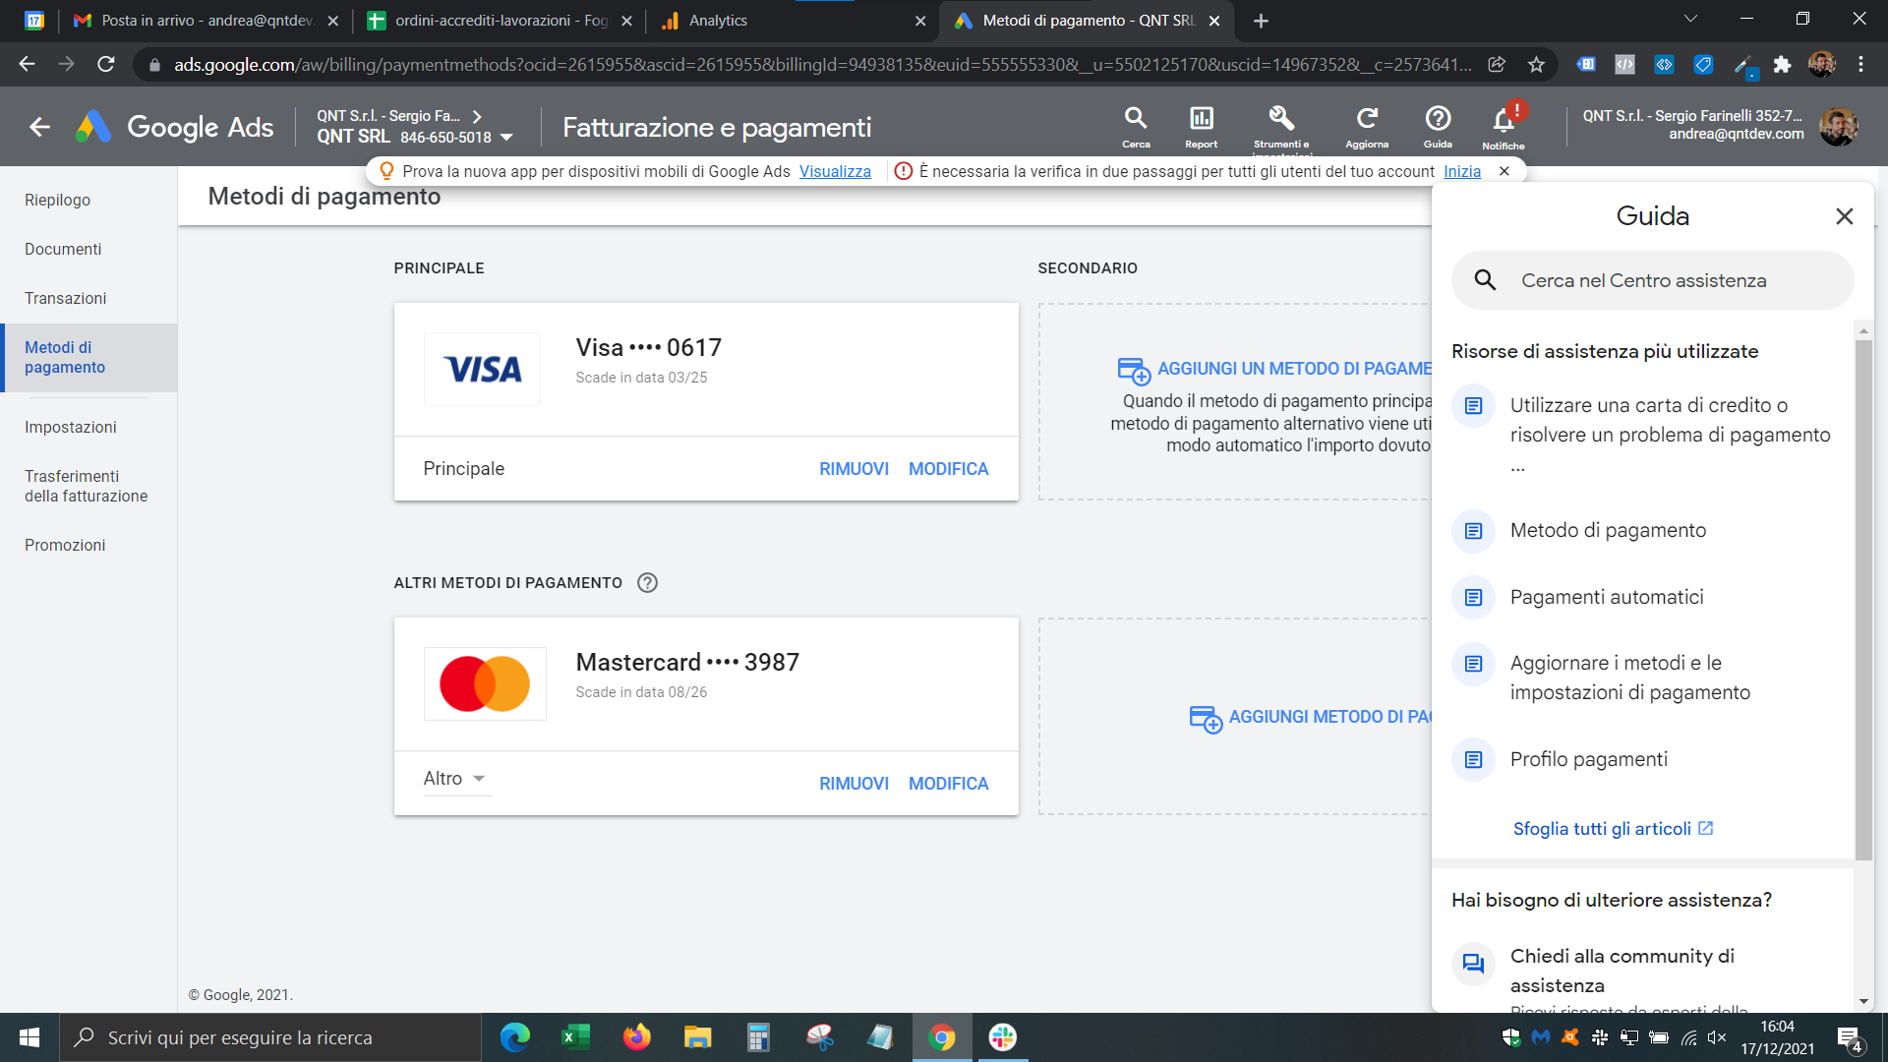Image resolution: width=1888 pixels, height=1062 pixels.
Task: Expand the QNT SRL account selector dropdown
Action: [506, 138]
